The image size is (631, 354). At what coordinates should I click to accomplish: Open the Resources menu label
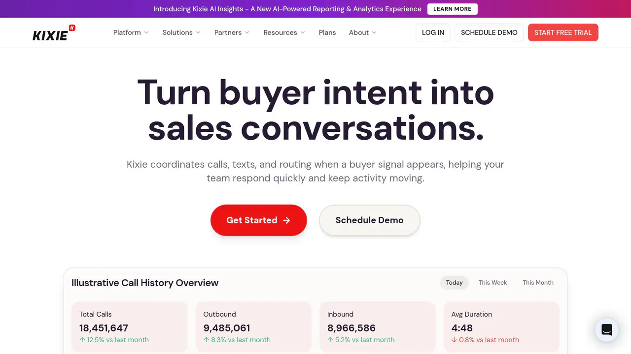point(280,32)
